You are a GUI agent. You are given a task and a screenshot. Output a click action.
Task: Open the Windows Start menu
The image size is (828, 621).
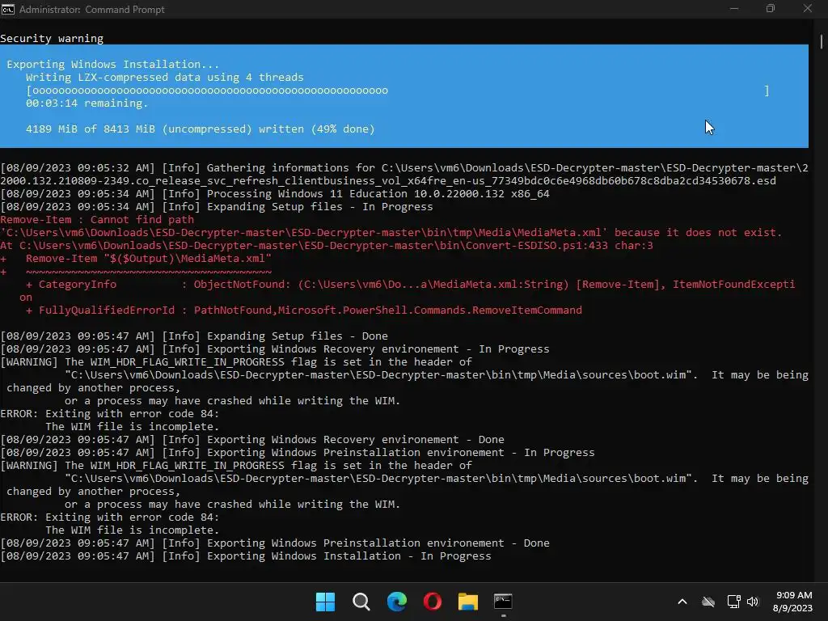tap(325, 602)
